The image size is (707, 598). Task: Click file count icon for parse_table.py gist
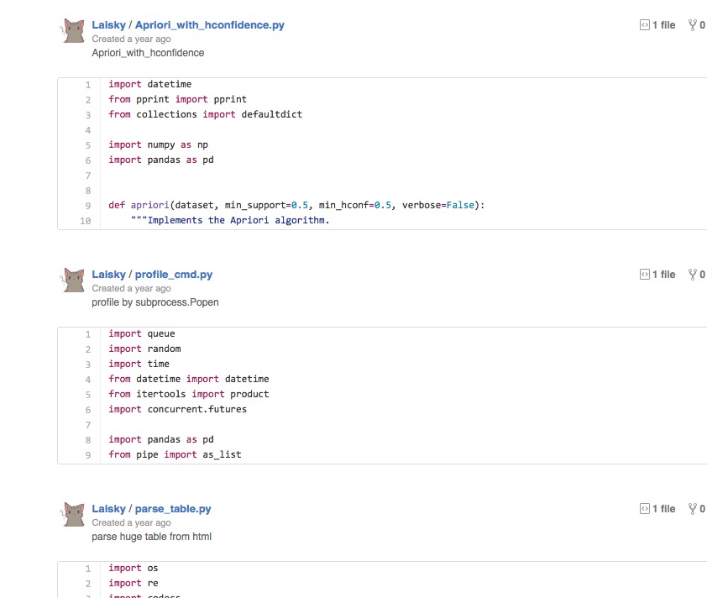(644, 509)
